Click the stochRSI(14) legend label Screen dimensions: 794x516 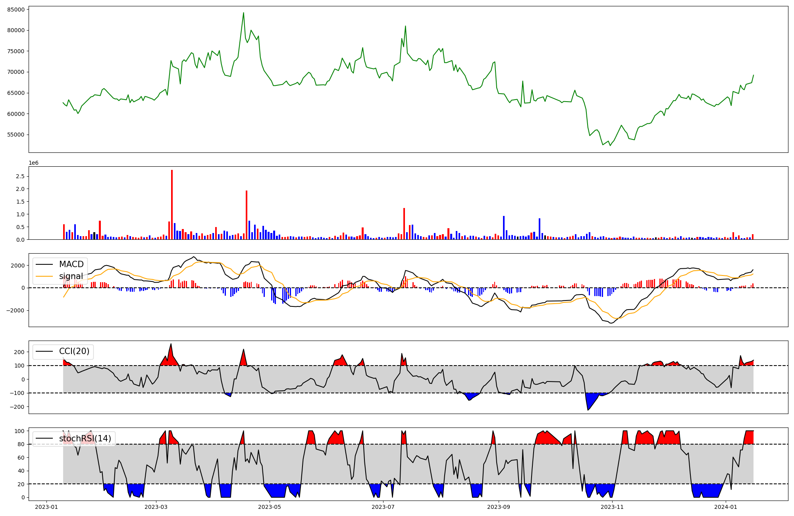pyautogui.click(x=85, y=439)
